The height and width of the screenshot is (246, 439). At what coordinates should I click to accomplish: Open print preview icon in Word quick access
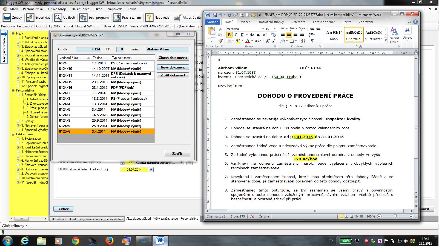click(242, 15)
